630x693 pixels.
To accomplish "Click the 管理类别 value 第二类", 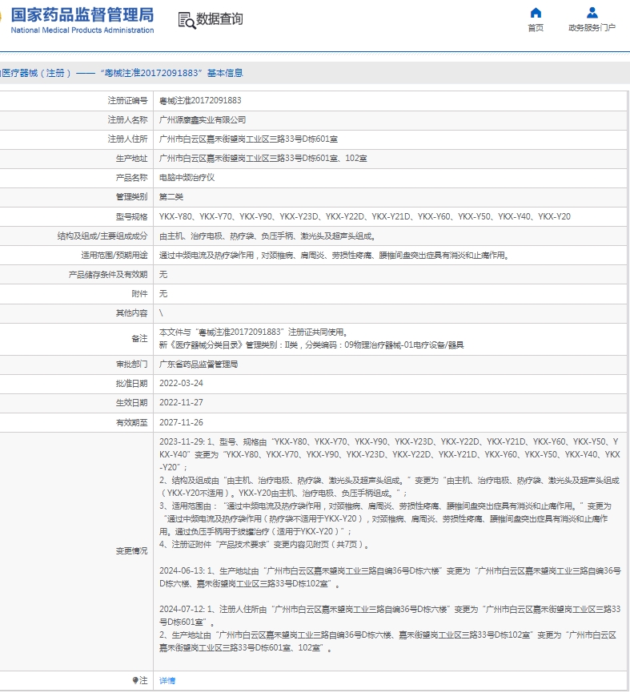I will pos(171,197).
